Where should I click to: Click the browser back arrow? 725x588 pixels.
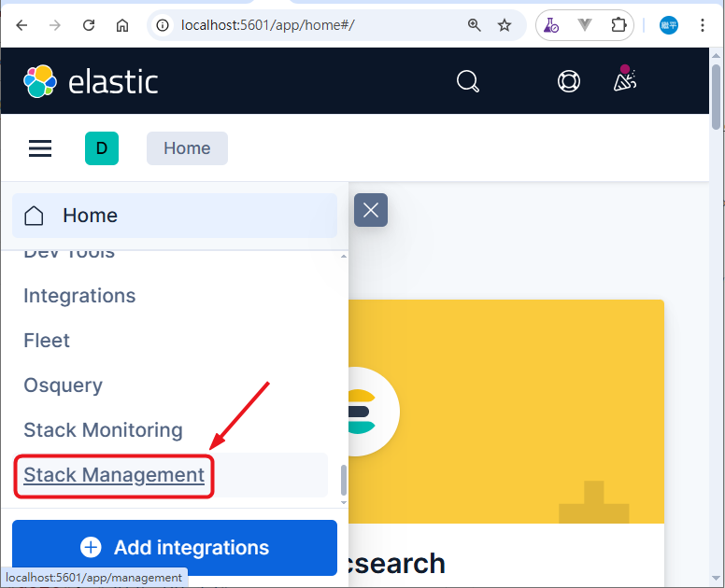pyautogui.click(x=21, y=25)
